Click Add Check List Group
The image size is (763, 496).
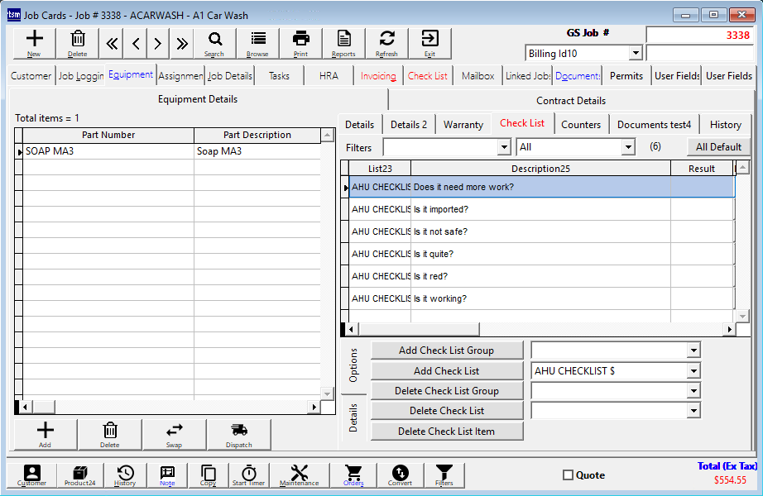[447, 350]
